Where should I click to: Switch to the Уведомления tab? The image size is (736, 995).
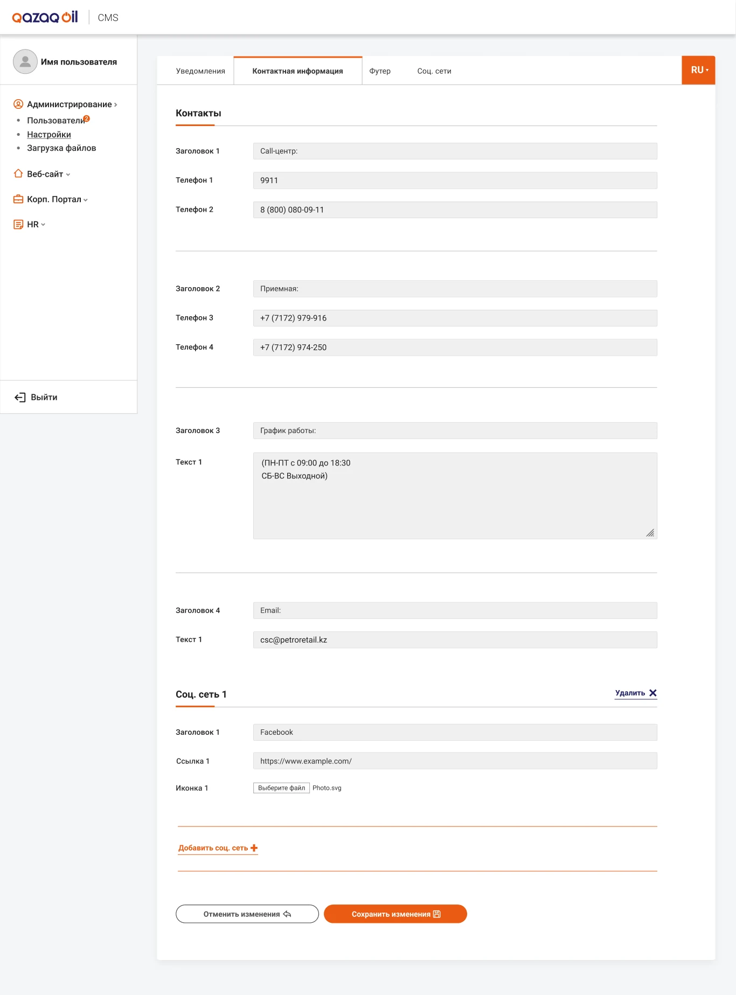pos(200,71)
